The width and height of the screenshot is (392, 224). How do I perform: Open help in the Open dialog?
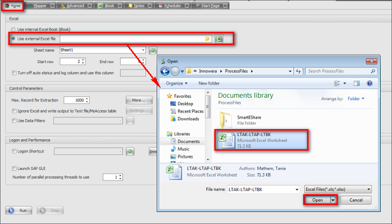point(370,83)
